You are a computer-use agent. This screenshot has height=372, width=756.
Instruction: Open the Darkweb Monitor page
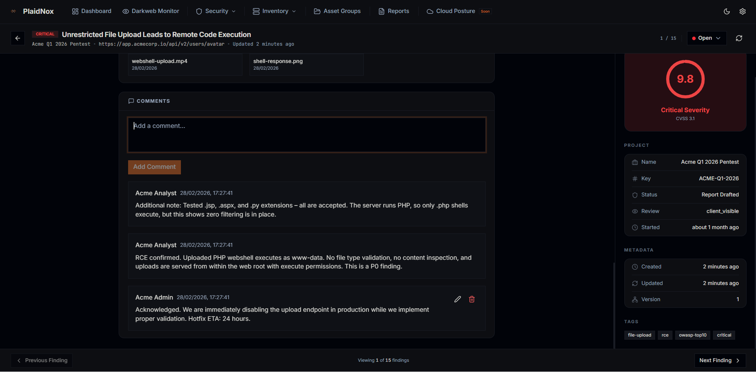tap(151, 11)
